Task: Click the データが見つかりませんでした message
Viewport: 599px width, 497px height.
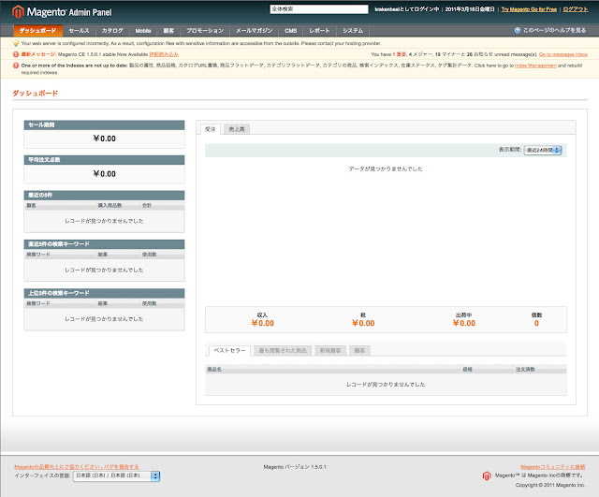Action: coord(386,168)
